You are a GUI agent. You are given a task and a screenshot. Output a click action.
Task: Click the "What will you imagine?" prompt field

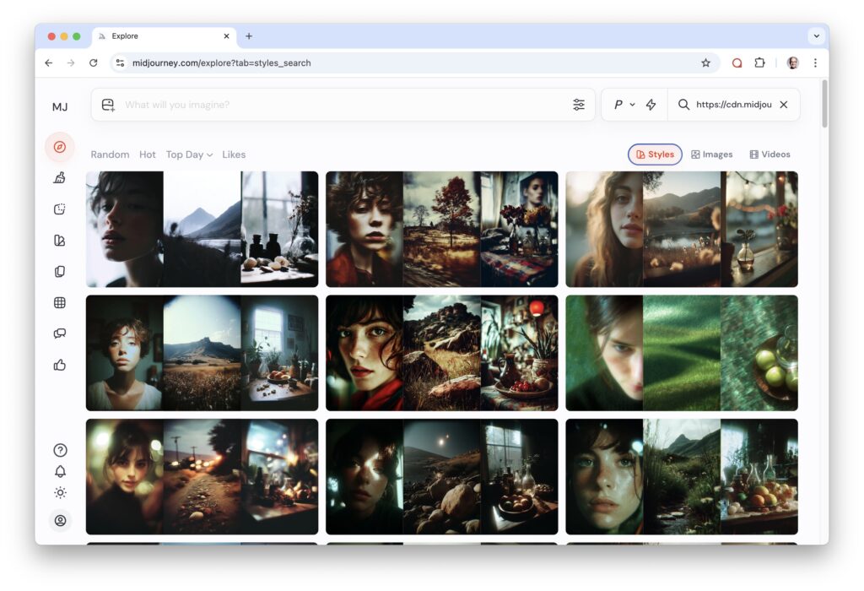click(x=337, y=105)
